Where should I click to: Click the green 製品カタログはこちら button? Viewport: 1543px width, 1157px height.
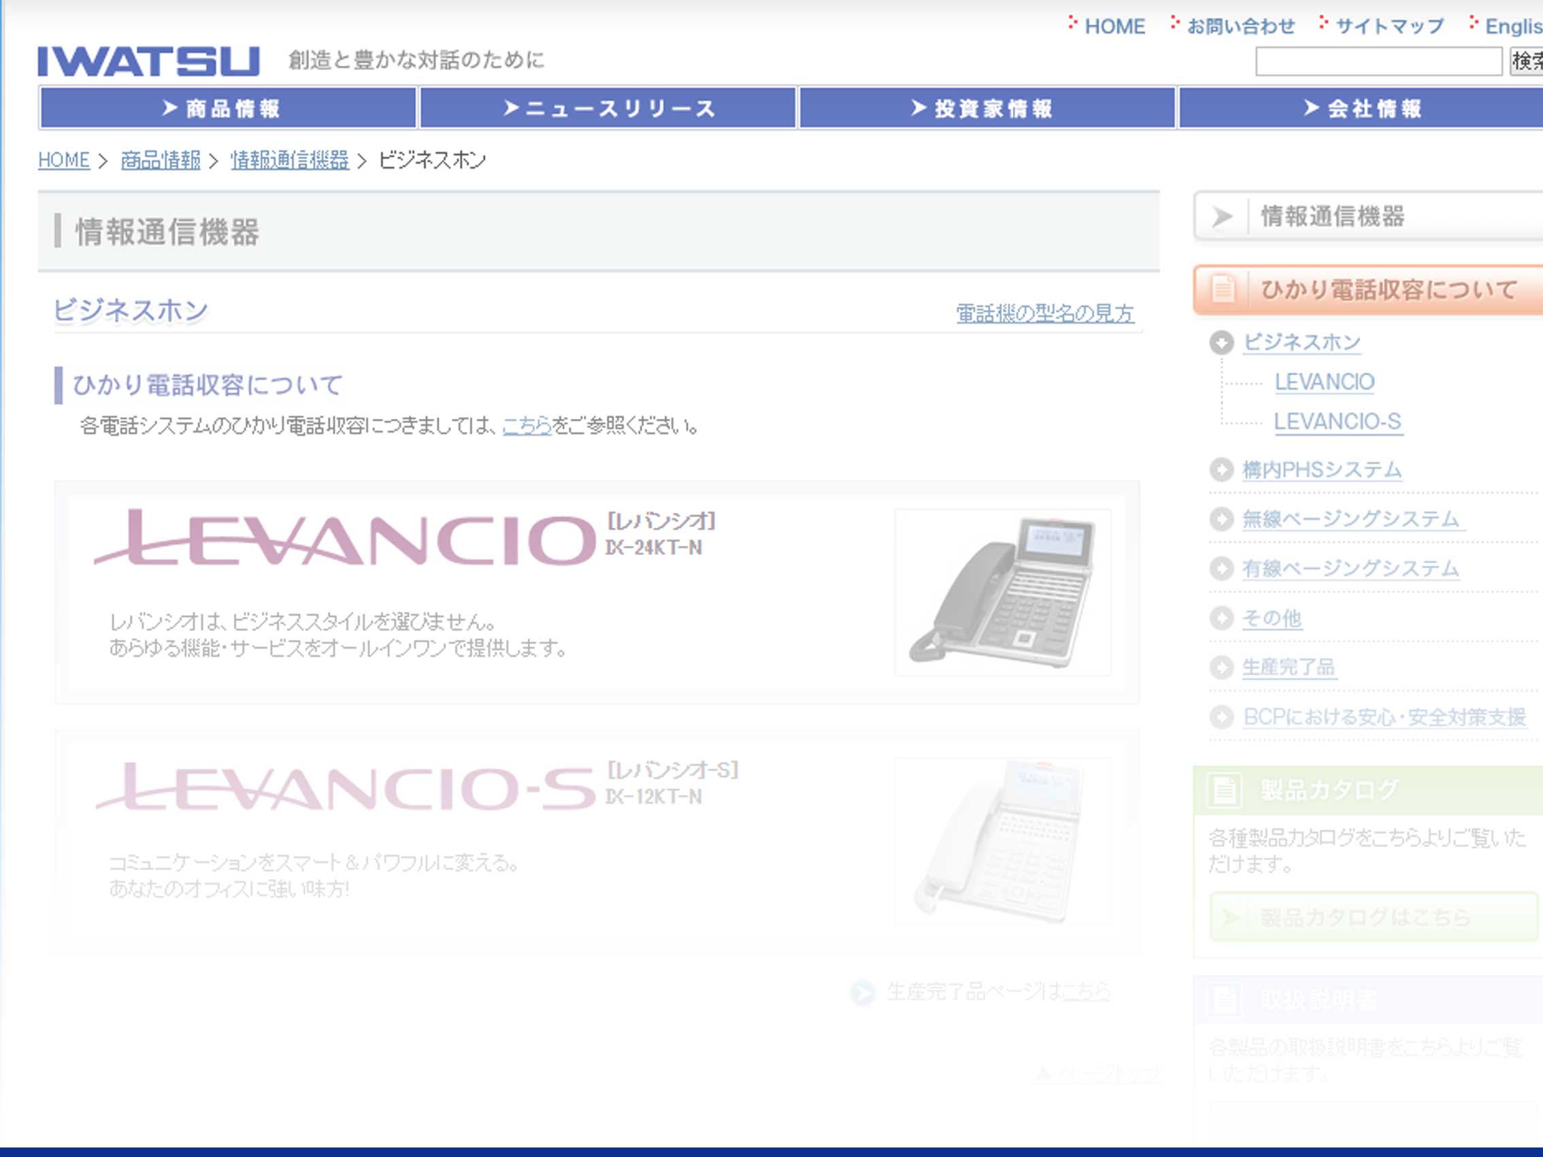[1374, 917]
